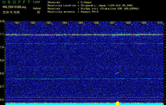
Task: Click the kHz axis unit label
Action: click(x=2, y=21)
